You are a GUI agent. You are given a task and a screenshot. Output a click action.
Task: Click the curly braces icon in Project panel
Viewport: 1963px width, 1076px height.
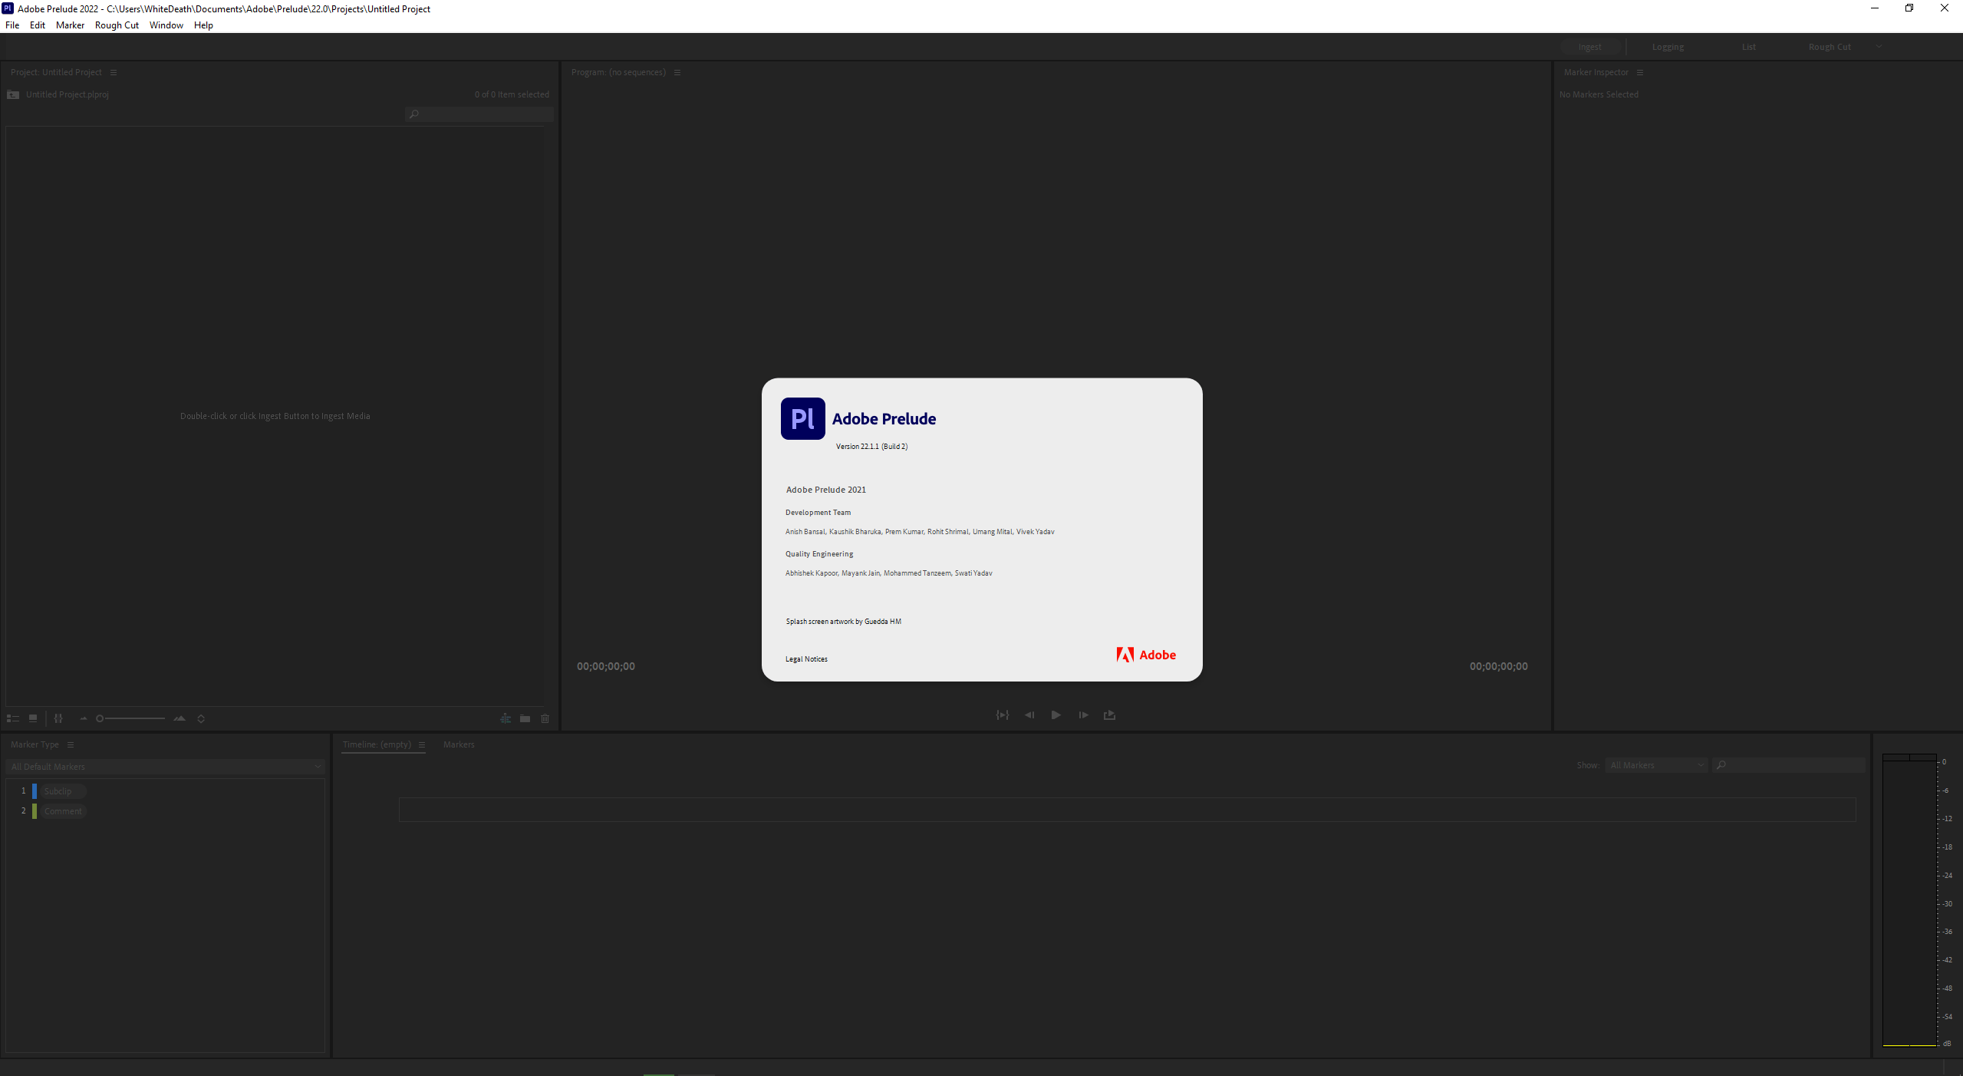[x=58, y=718]
